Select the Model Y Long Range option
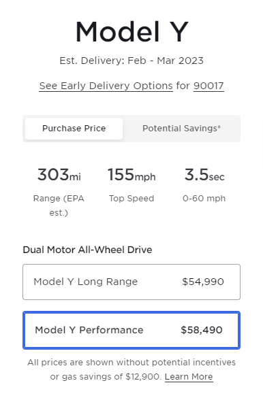This screenshot has height=400, width=263. [131, 282]
